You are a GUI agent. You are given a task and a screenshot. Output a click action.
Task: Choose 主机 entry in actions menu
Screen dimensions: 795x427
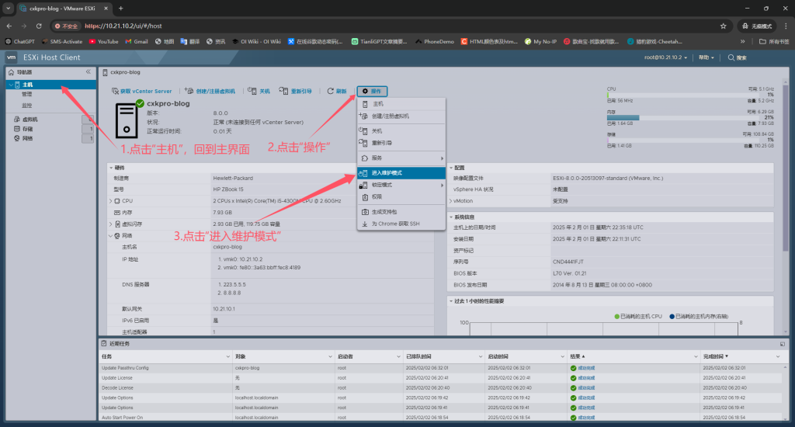pos(401,104)
